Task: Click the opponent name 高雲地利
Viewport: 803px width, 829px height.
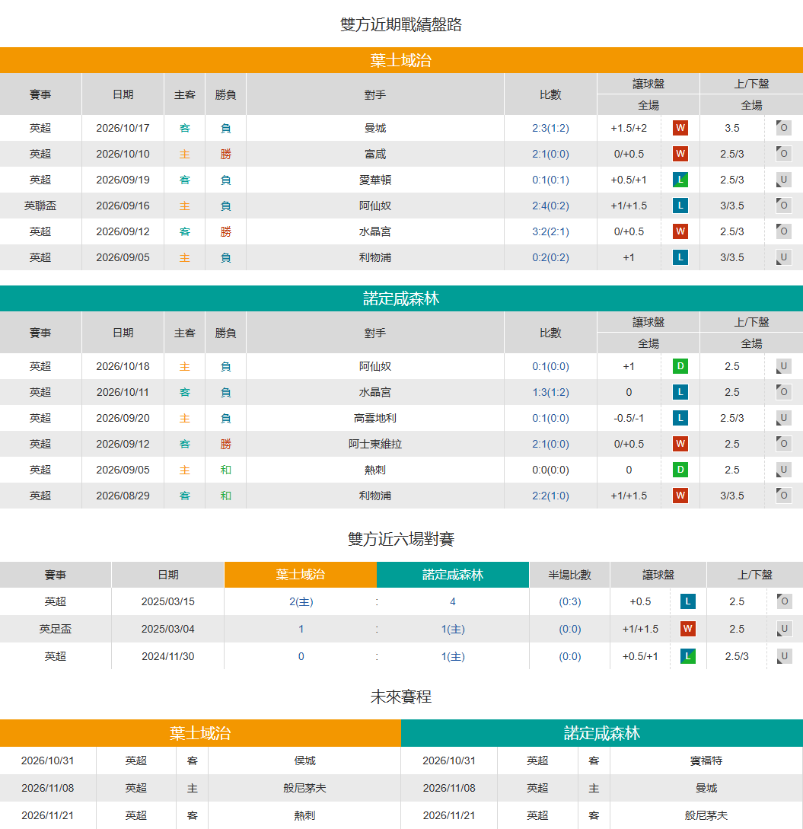Action: pos(375,418)
